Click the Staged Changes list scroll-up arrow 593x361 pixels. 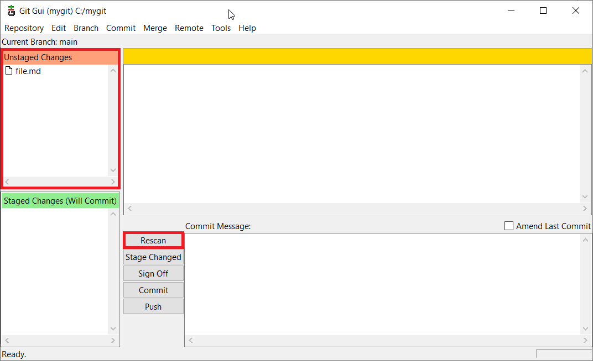point(113,214)
